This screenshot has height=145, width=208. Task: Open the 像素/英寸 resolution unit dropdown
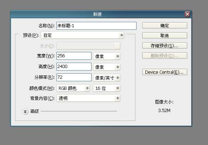[107, 78]
